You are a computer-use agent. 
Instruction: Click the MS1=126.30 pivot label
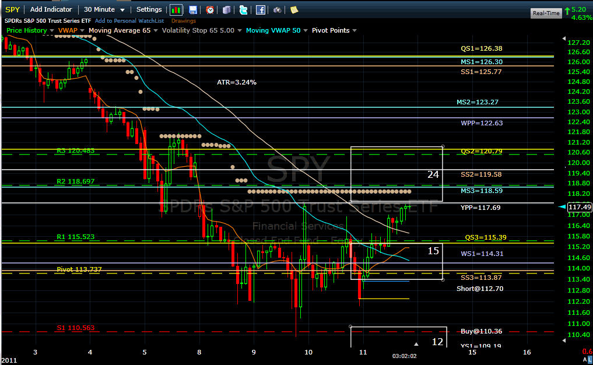tap(482, 62)
